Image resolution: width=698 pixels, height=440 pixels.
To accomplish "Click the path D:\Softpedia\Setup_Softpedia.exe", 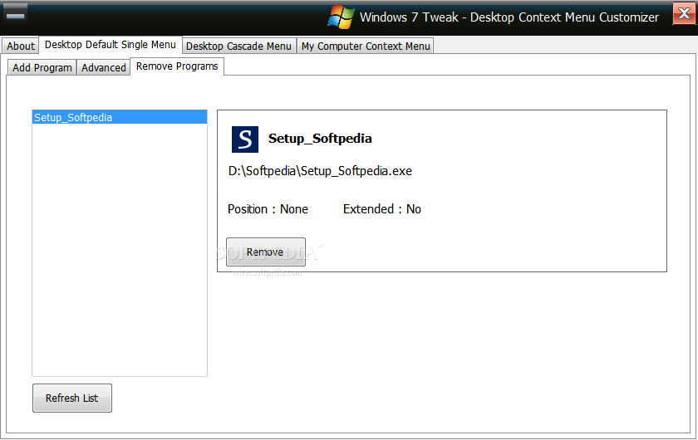I will pyautogui.click(x=320, y=171).
